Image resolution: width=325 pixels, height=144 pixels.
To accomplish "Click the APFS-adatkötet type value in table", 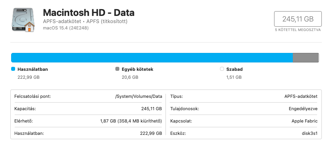I will pos(301,96).
